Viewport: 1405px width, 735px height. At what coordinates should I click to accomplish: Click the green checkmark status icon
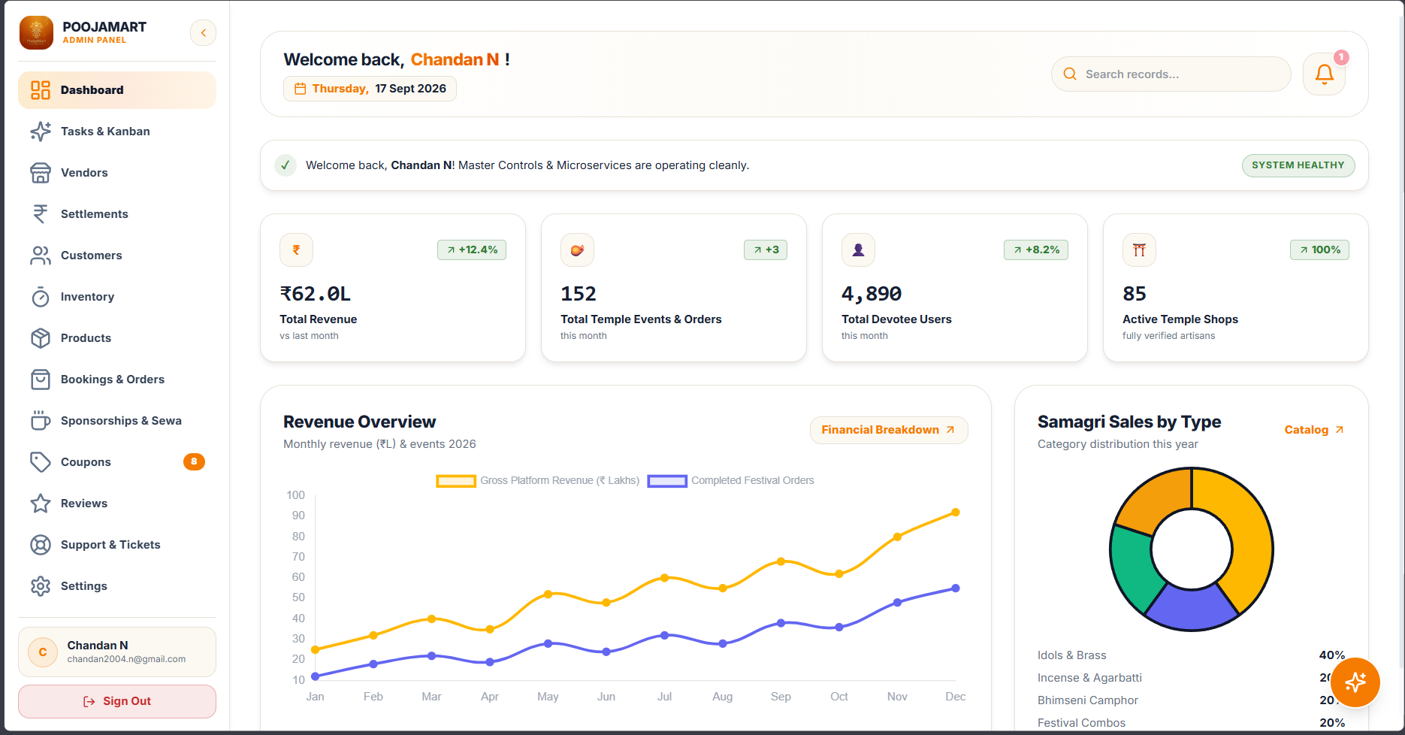[x=286, y=165]
